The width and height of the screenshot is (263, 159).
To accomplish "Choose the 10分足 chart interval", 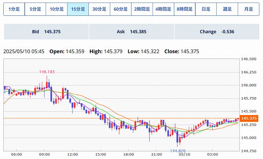I will click(57, 9).
